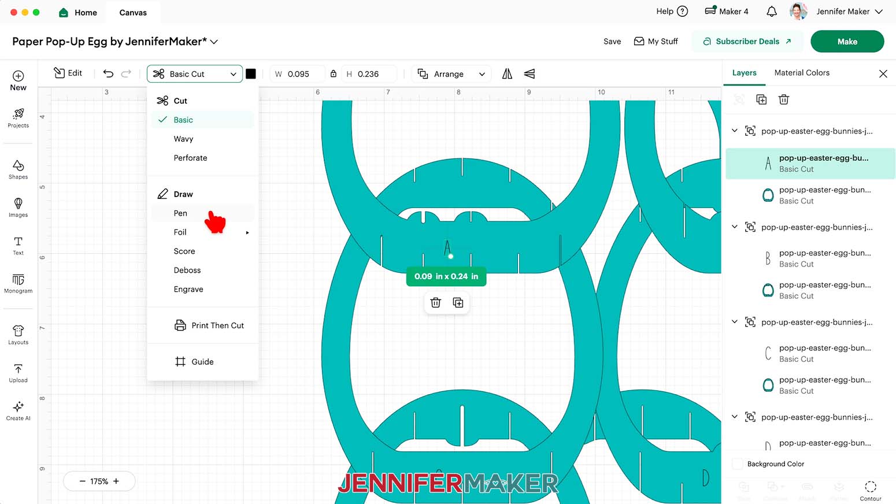
Task: Click the New project icon in sidebar
Action: coord(18,80)
